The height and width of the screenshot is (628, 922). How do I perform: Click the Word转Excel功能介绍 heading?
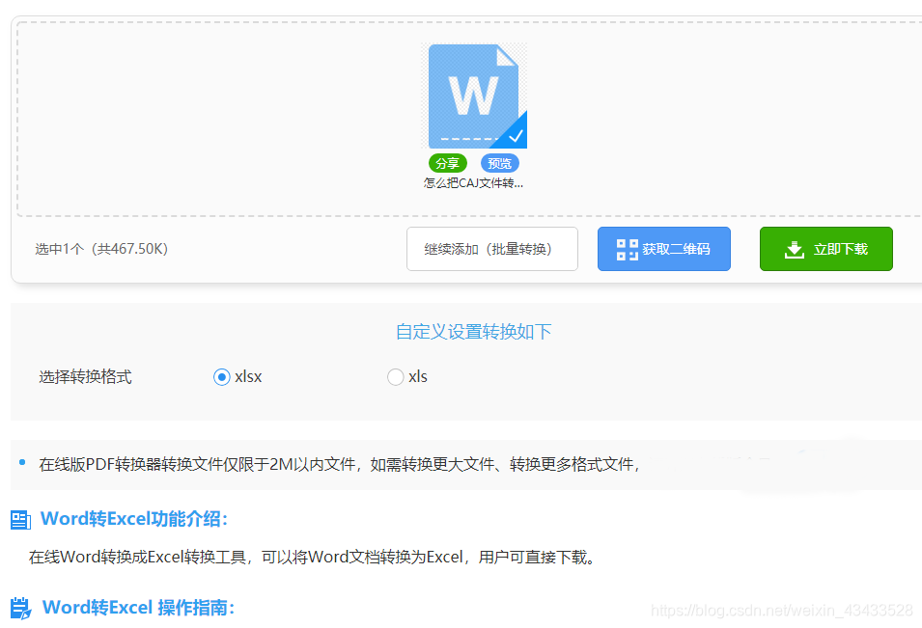[134, 519]
